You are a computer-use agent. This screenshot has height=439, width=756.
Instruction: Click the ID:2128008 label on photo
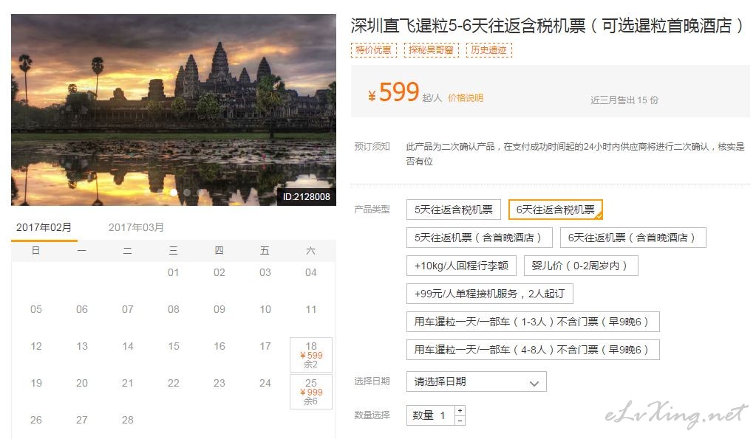coord(306,196)
